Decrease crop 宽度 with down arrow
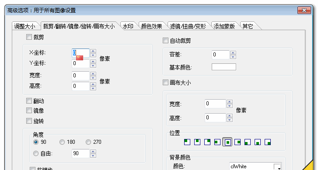Screen dimensions: 318x170 pyautogui.click(x=93, y=78)
